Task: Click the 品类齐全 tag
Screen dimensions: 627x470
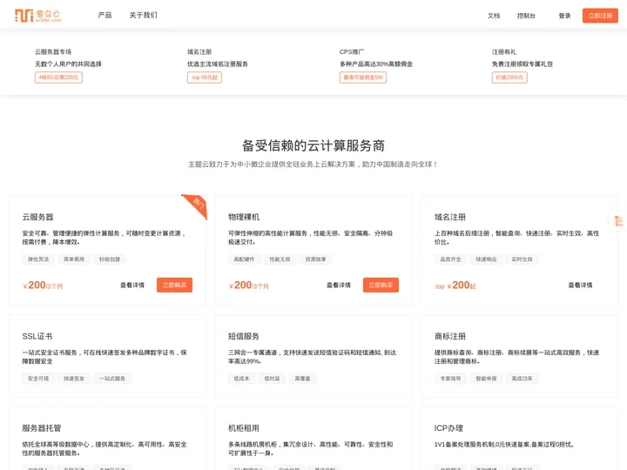Action: [451, 259]
